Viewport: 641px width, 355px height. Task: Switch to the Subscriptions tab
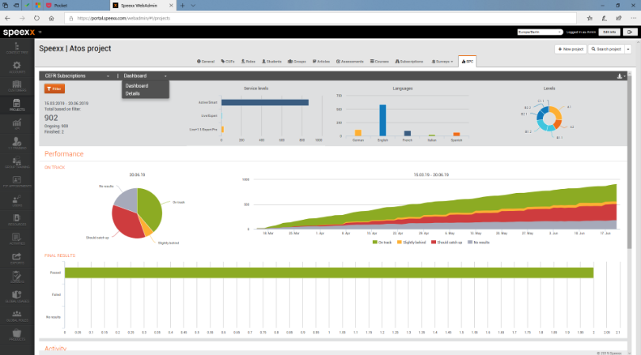pos(409,62)
